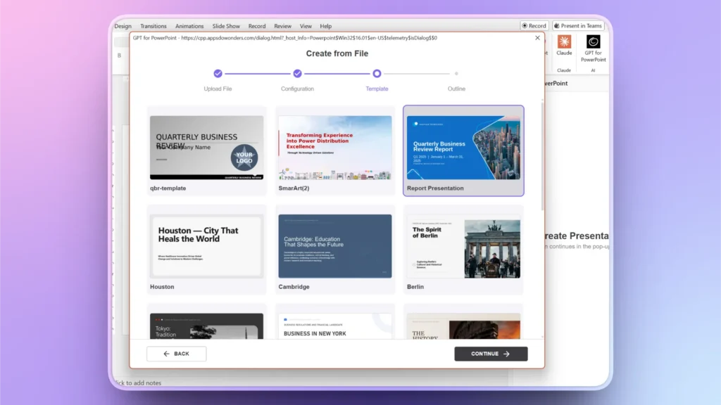Open the View ribbon tab
Screen dimensions: 721x405
pos(306,26)
